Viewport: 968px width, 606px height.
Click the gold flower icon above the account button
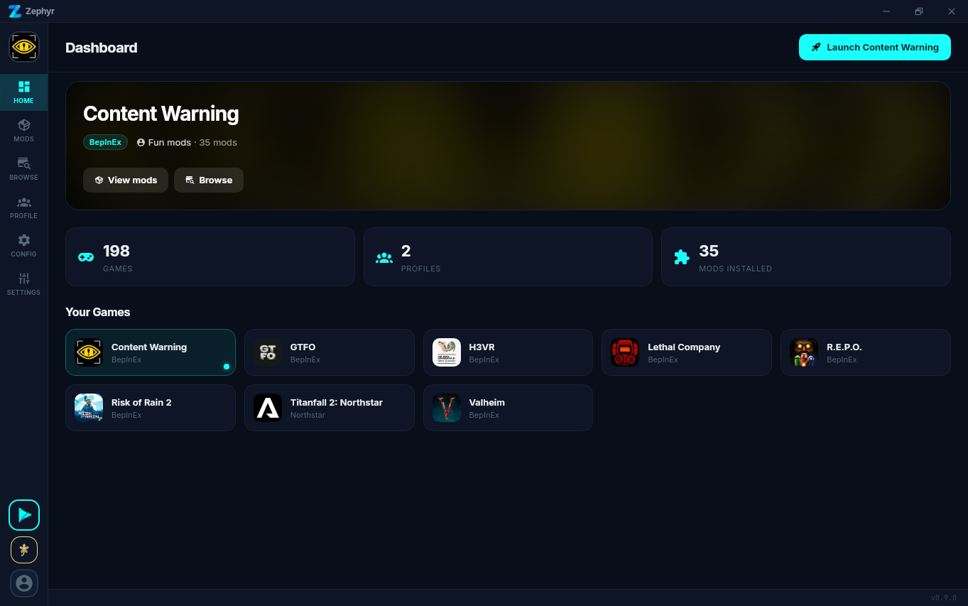tap(23, 549)
